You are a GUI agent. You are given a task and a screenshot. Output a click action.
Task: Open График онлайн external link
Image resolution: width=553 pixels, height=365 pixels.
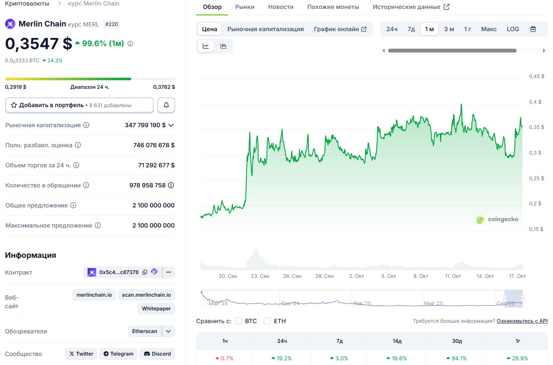click(x=340, y=29)
